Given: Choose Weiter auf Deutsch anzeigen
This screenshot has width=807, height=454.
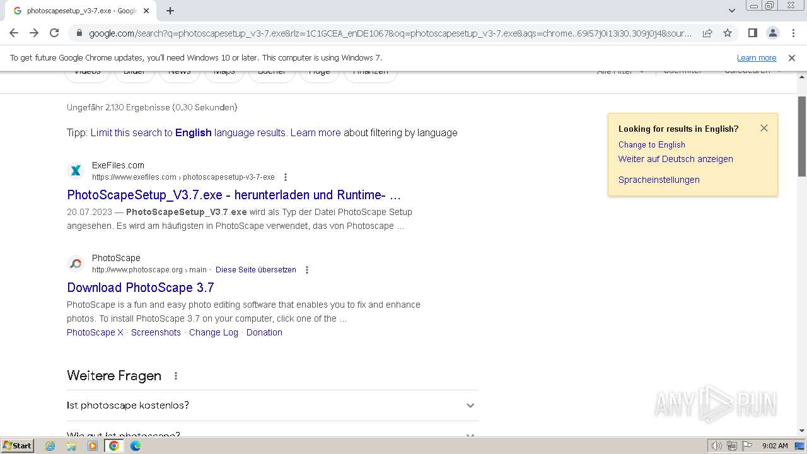Looking at the screenshot, I should (676, 159).
